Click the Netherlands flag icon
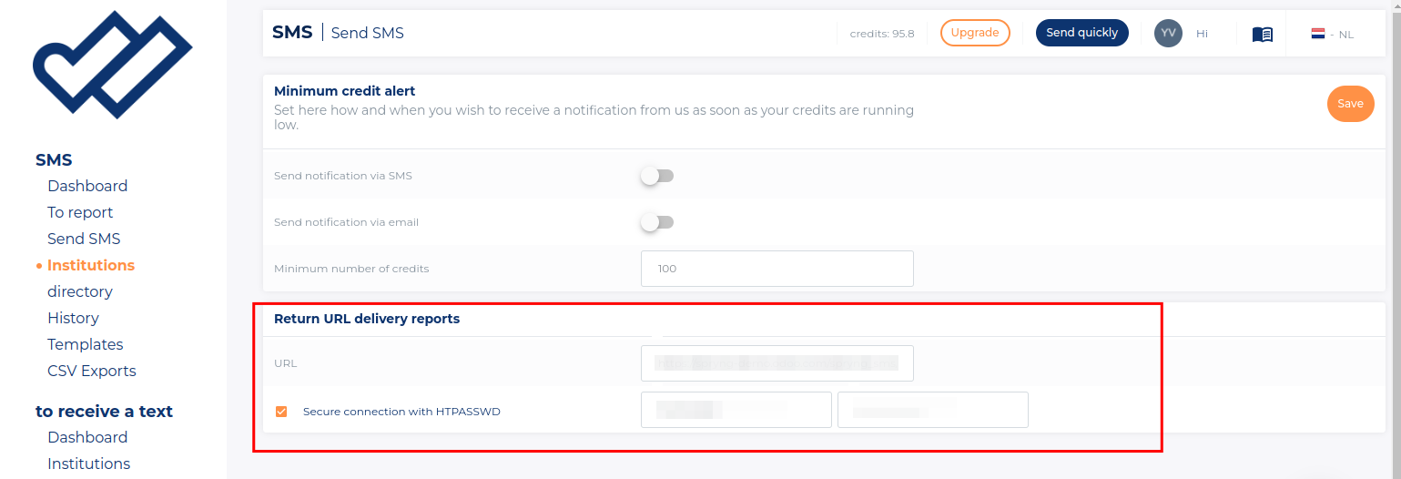 click(x=1317, y=34)
